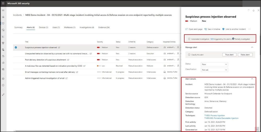Click the timeline icon beside See in timeline
This screenshot has width=261, height=132.
[x=206, y=29]
